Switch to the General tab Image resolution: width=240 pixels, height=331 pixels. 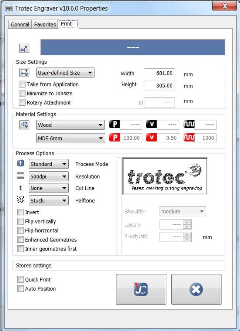click(x=20, y=24)
